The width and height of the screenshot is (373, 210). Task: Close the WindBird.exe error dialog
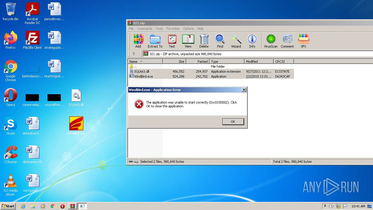tap(244, 90)
